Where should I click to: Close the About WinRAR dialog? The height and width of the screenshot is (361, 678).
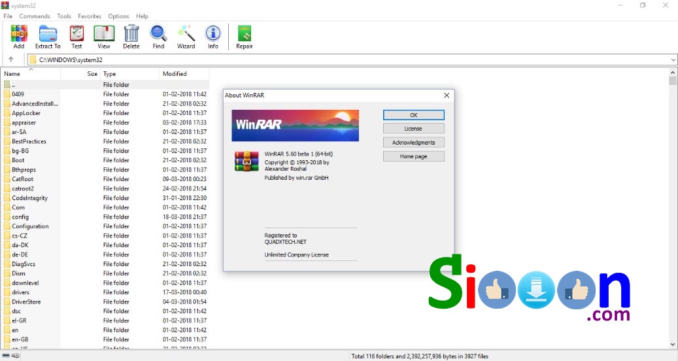pos(447,95)
